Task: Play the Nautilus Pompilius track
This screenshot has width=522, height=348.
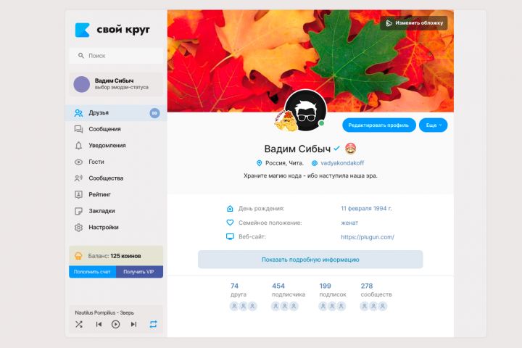Action: tap(115, 324)
